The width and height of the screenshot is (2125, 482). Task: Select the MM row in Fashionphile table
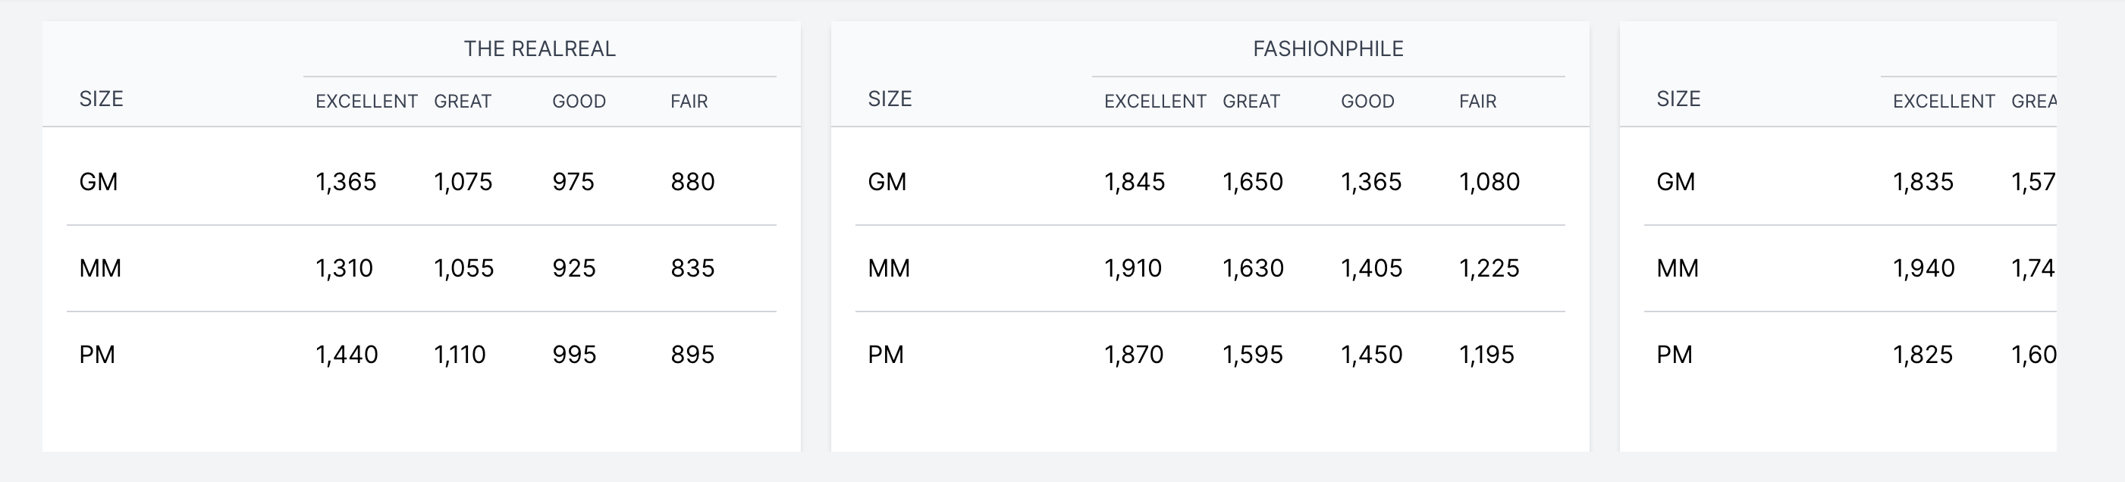pos(1210,268)
